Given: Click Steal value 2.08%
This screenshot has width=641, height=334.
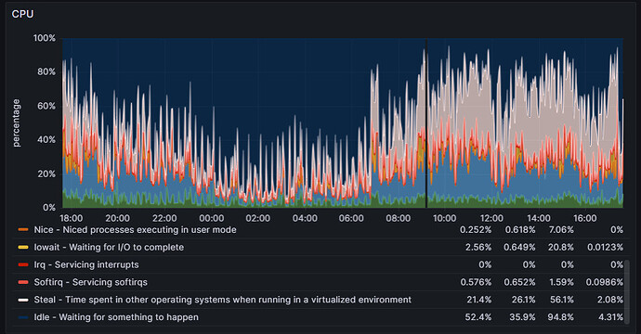Looking at the screenshot, I should point(610,300).
